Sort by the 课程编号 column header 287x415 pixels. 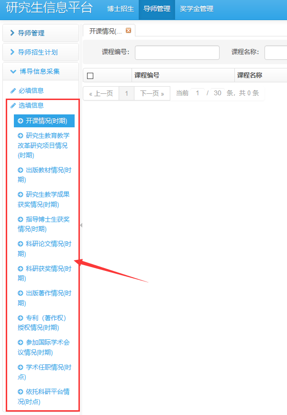pyautogui.click(x=147, y=75)
